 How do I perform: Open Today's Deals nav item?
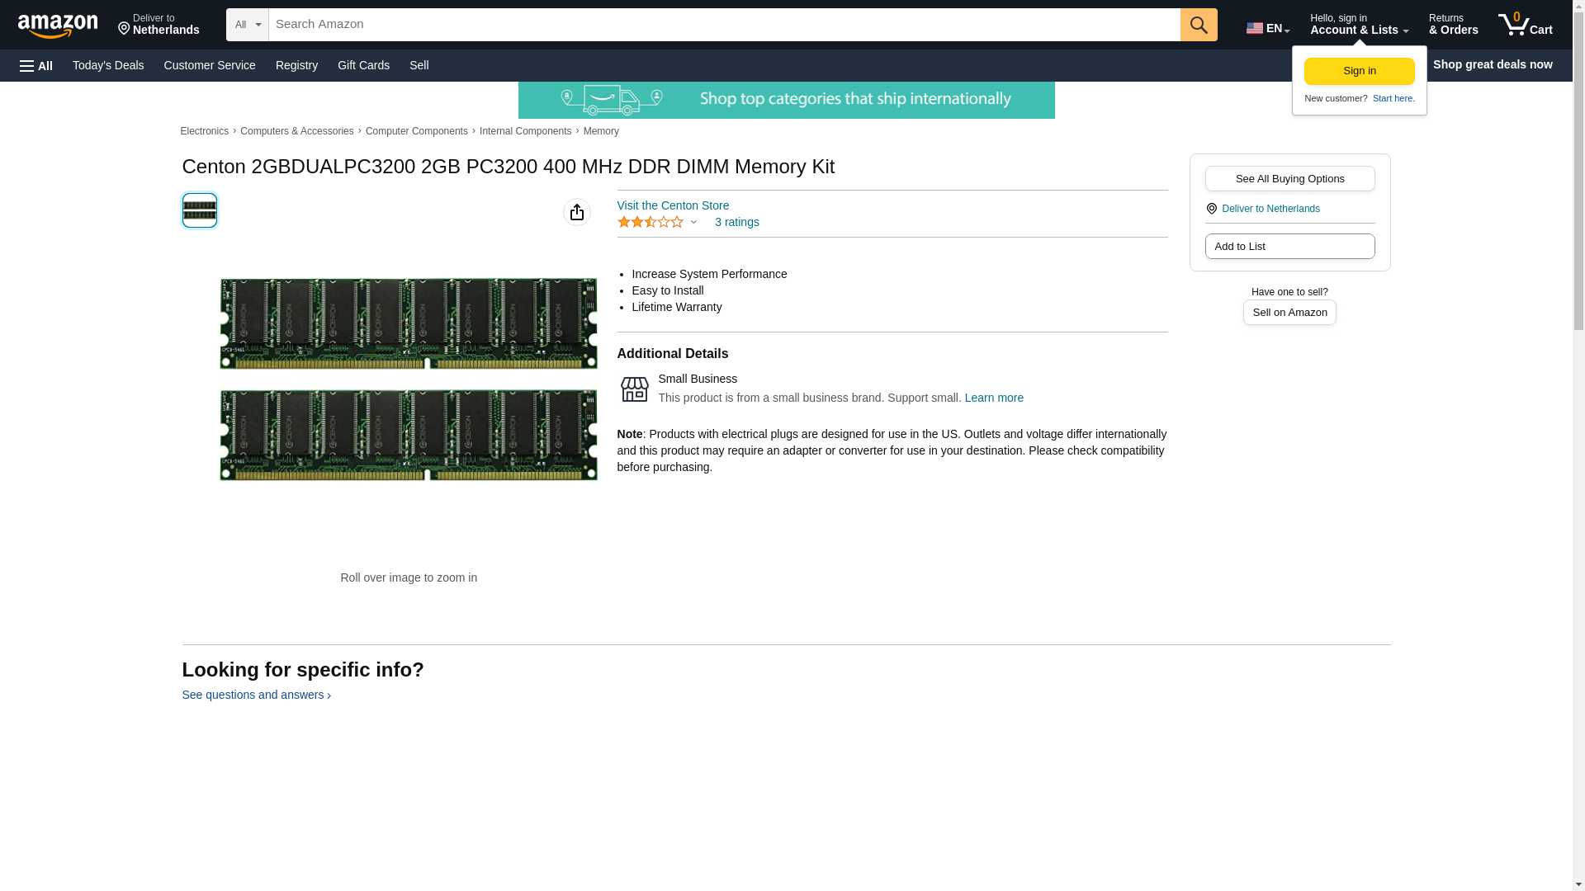pos(108,65)
